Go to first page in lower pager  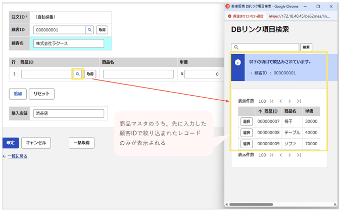coord(272,155)
